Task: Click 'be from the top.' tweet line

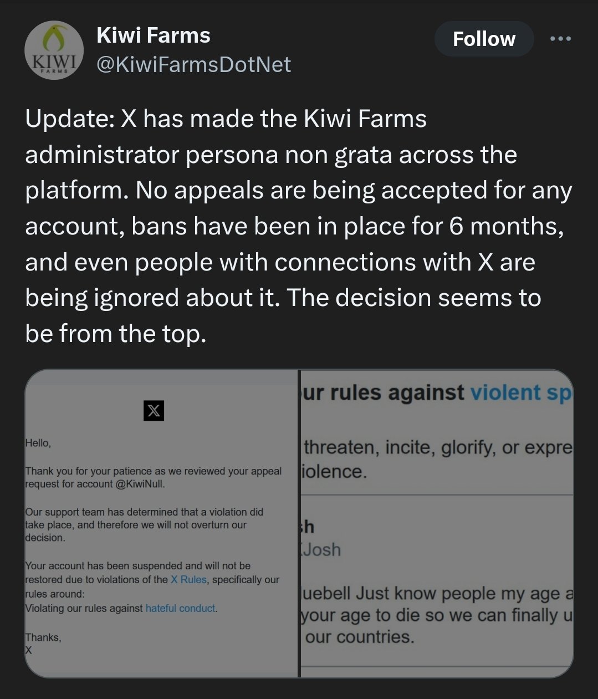Action: tap(116, 333)
